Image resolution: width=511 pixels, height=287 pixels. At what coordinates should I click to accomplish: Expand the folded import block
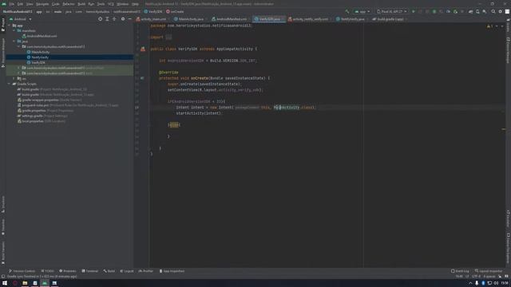tap(168, 37)
